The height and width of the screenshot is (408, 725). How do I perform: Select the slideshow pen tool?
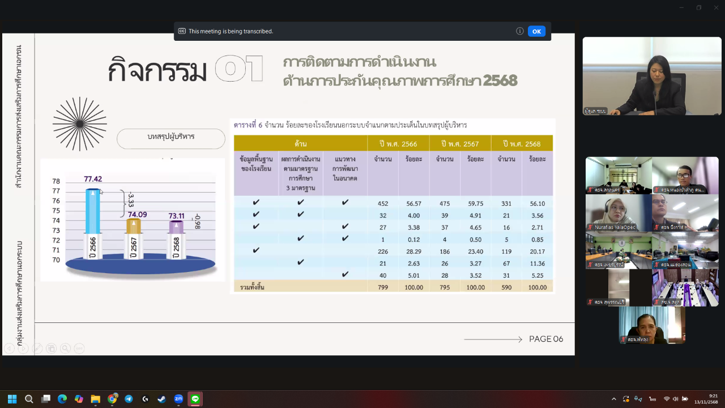37,348
